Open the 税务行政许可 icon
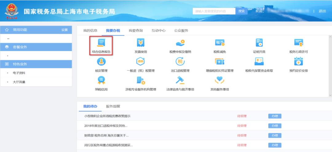Image resolution: width=332 pixels, height=152 pixels. pos(298,43)
